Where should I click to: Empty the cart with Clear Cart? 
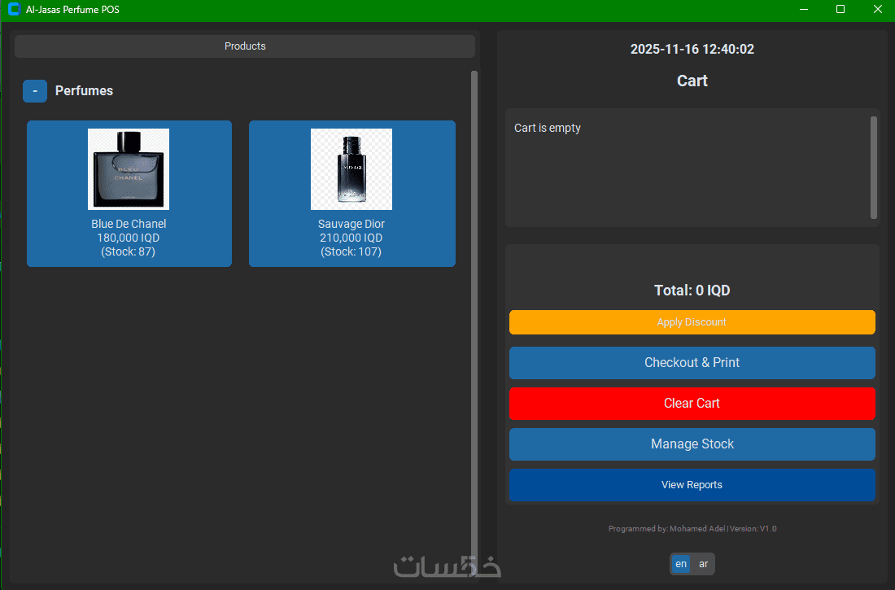click(692, 403)
